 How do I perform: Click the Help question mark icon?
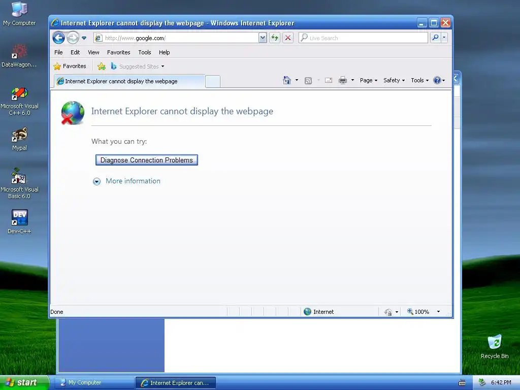[437, 80]
